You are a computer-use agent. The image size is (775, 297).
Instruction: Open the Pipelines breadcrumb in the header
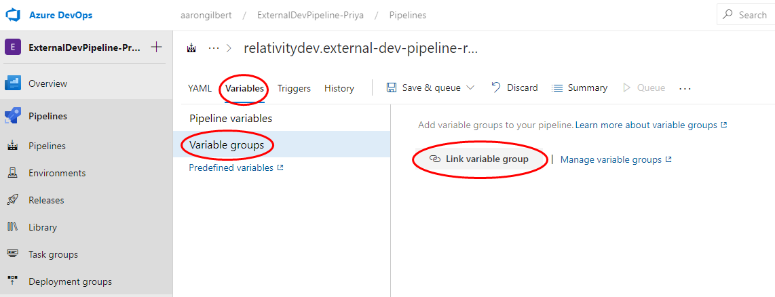pos(408,15)
